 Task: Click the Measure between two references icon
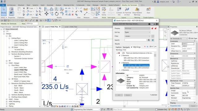coord(85,9)
